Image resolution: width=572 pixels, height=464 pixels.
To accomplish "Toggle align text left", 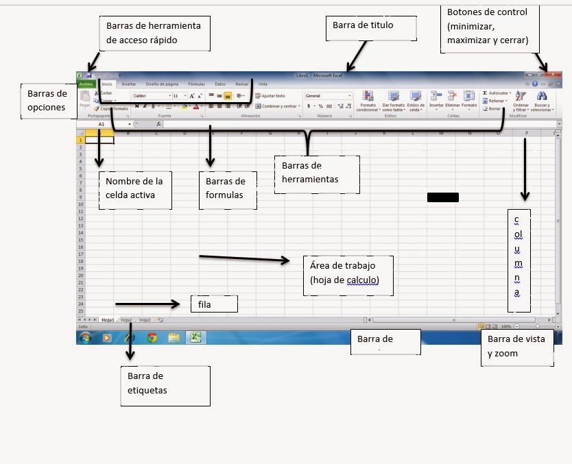I will 211,106.
